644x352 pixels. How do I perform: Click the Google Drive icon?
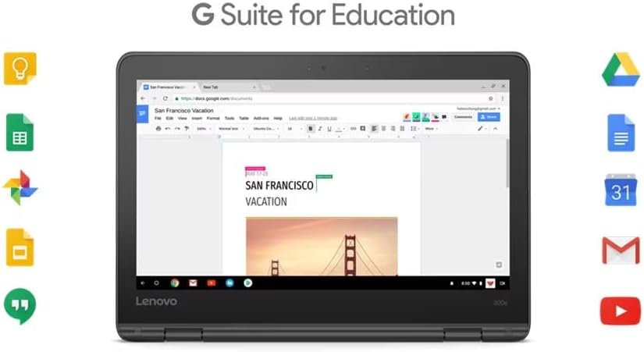coord(621,69)
